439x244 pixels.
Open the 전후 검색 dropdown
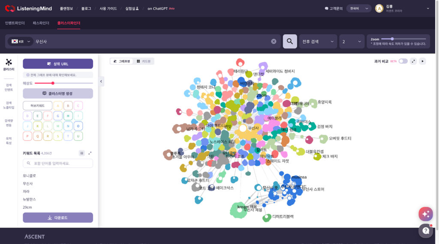point(318,42)
